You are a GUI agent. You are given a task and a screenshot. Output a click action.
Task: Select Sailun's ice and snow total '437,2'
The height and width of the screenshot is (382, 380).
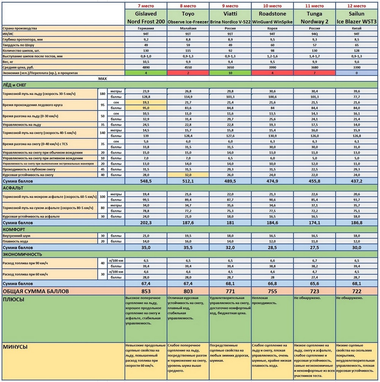356,181
